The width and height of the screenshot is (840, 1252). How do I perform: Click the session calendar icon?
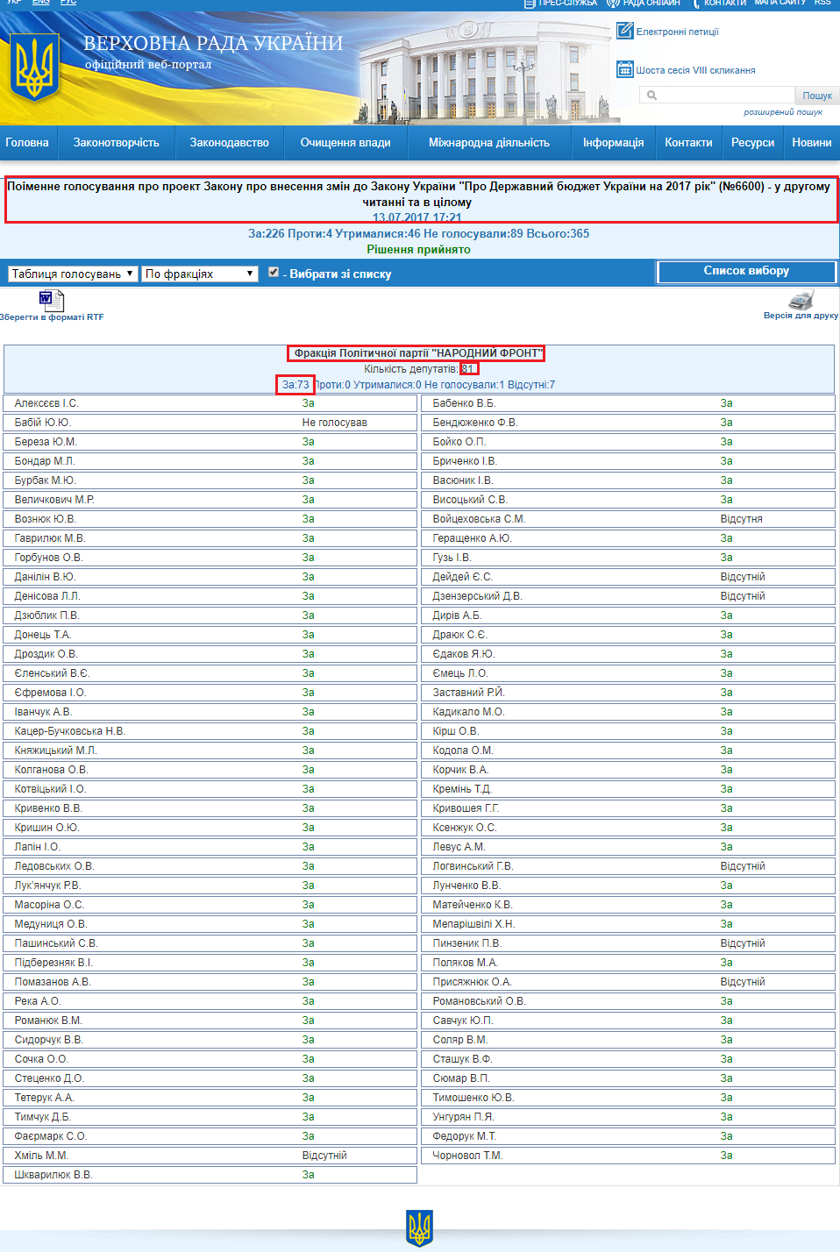(x=624, y=69)
